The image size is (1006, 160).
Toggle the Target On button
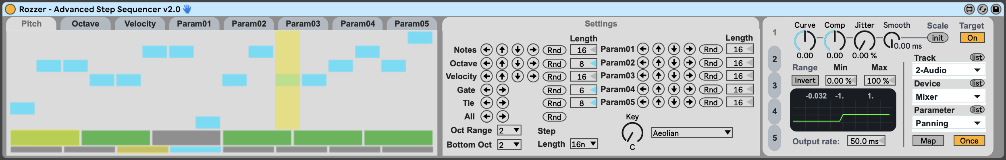972,38
